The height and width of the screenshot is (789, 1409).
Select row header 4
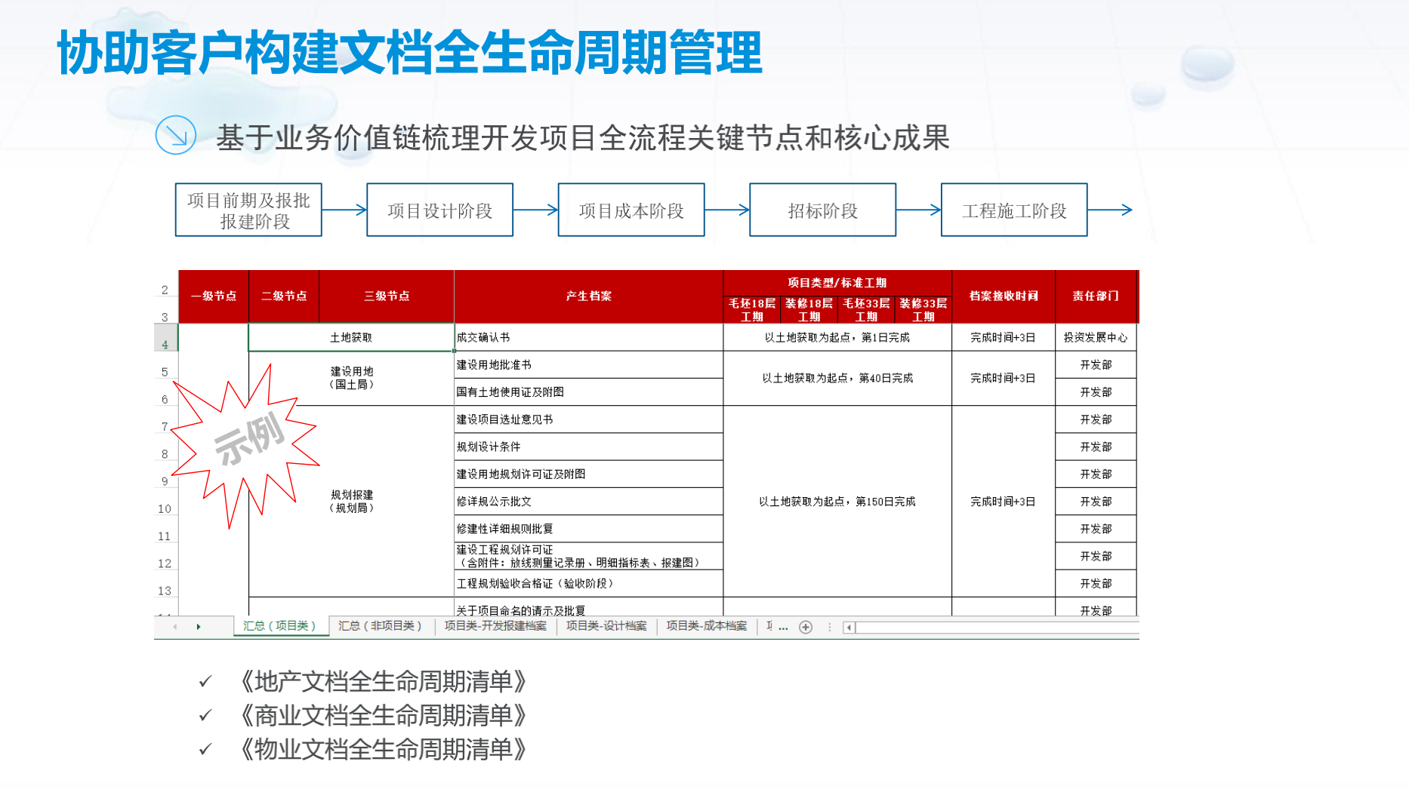[165, 338]
